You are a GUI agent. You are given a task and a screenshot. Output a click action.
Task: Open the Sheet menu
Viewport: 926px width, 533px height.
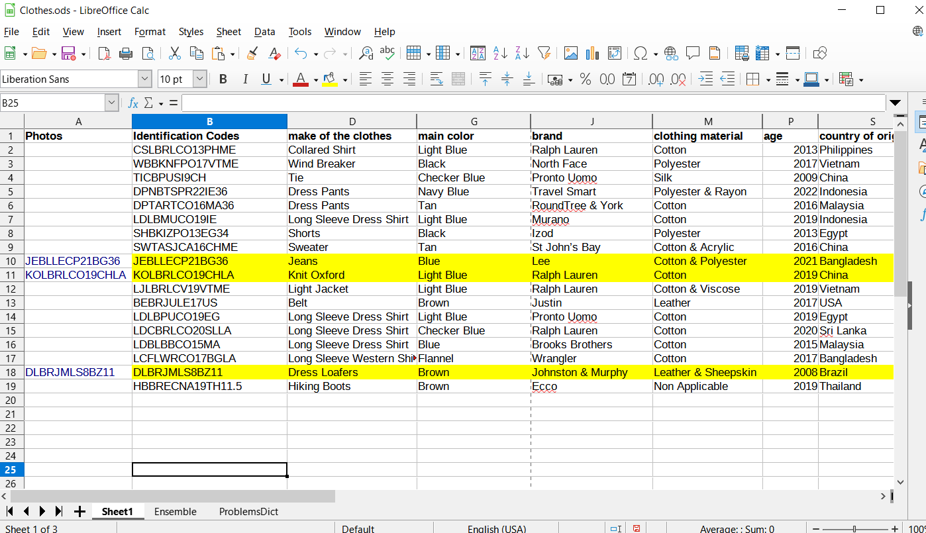229,32
